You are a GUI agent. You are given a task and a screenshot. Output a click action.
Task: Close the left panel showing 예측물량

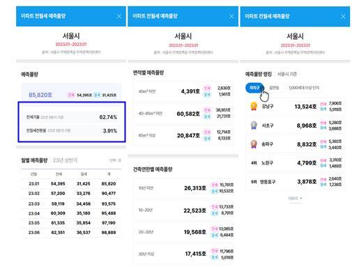tap(119, 16)
